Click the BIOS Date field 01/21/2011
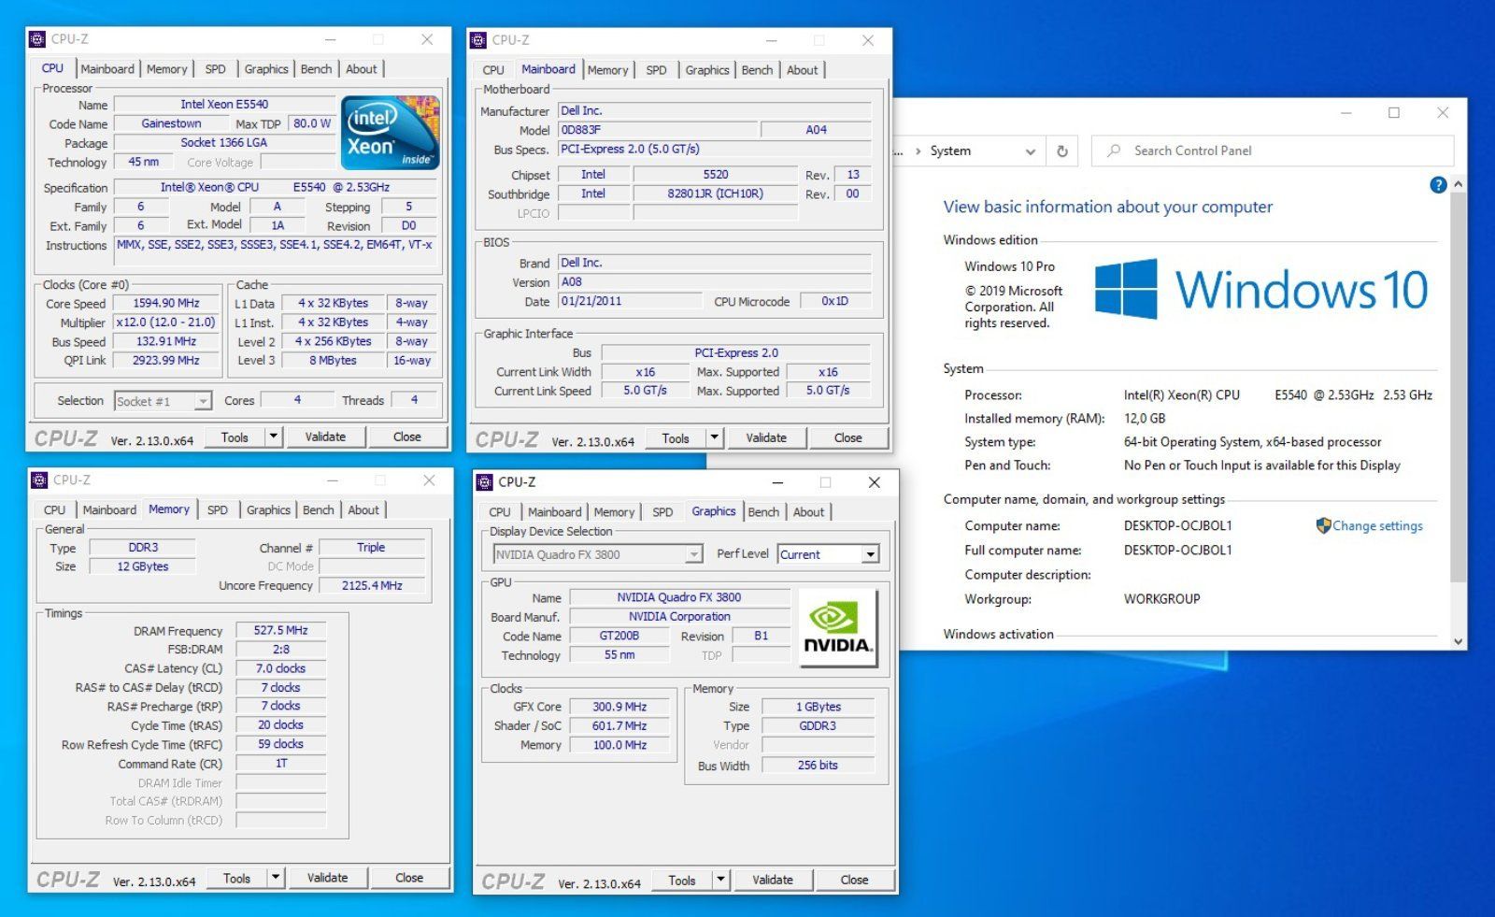Viewport: 1495px width, 917px height. [x=630, y=301]
